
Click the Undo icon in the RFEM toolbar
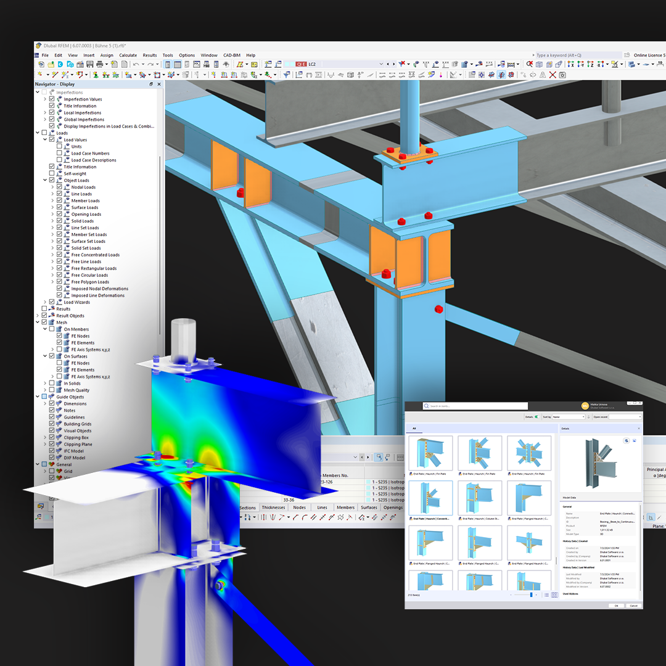[135, 64]
